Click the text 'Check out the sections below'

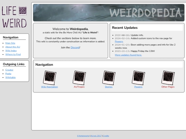[71, 38]
